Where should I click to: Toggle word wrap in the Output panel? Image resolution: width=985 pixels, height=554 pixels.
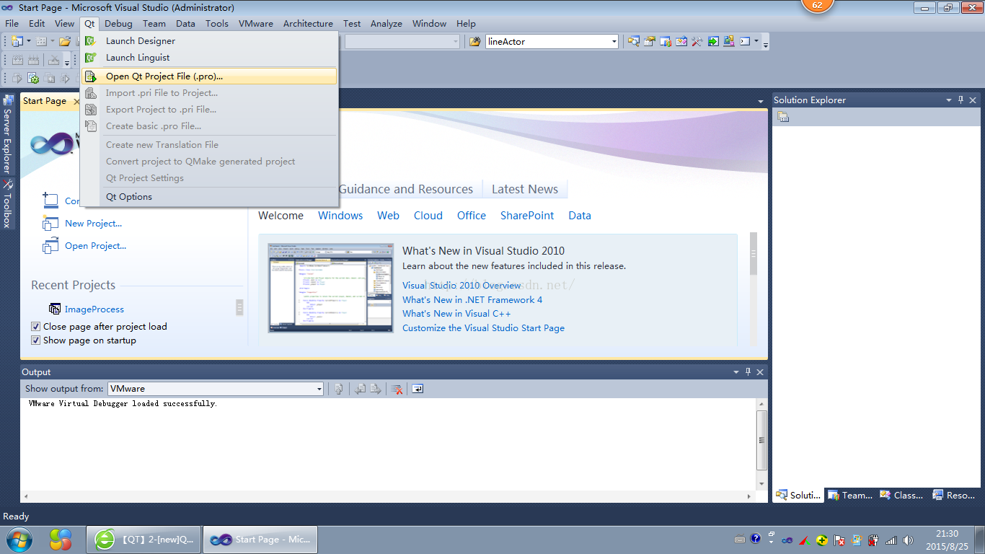[418, 389]
